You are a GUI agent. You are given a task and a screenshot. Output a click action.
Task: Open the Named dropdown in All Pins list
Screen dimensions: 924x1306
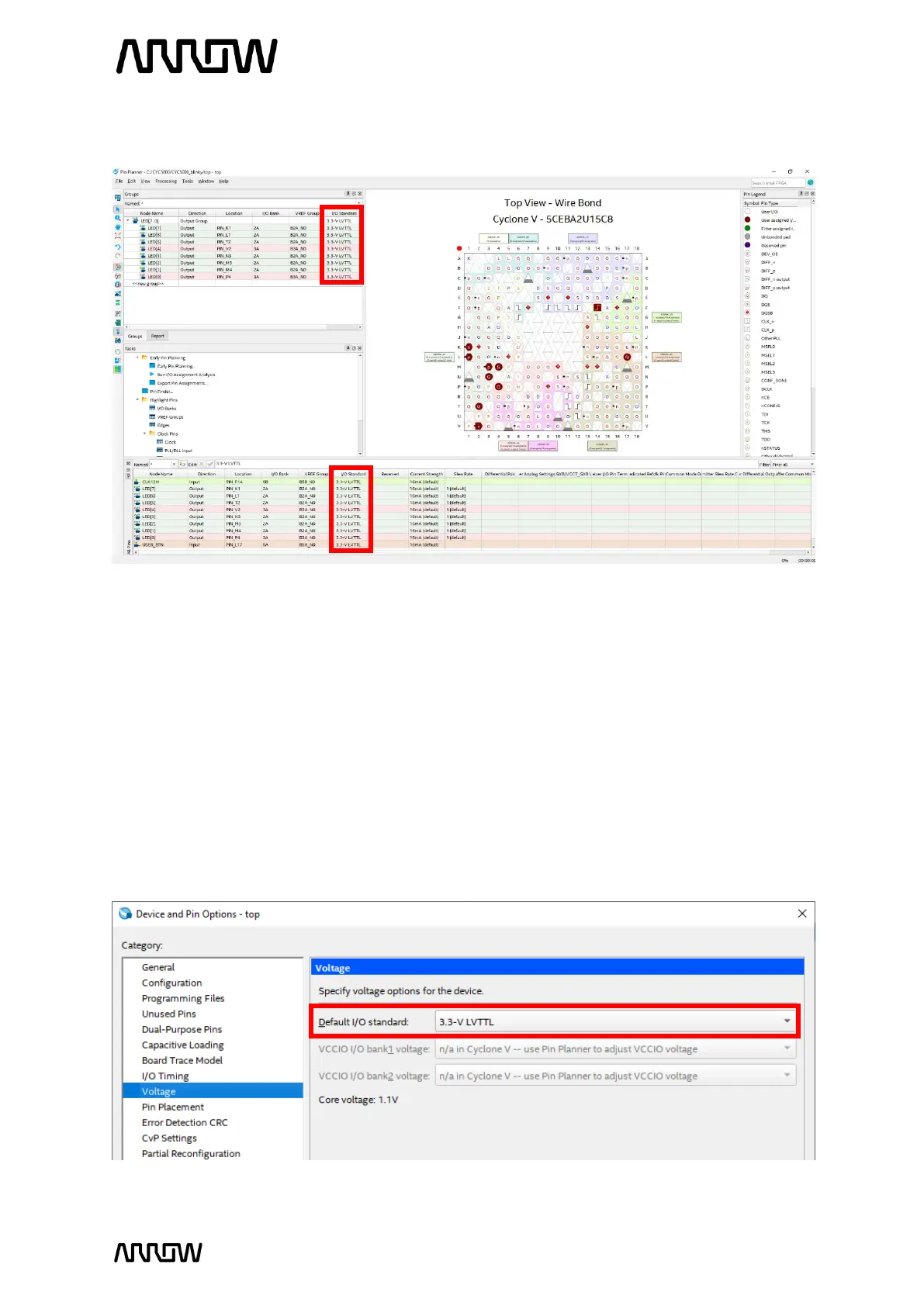(x=174, y=464)
